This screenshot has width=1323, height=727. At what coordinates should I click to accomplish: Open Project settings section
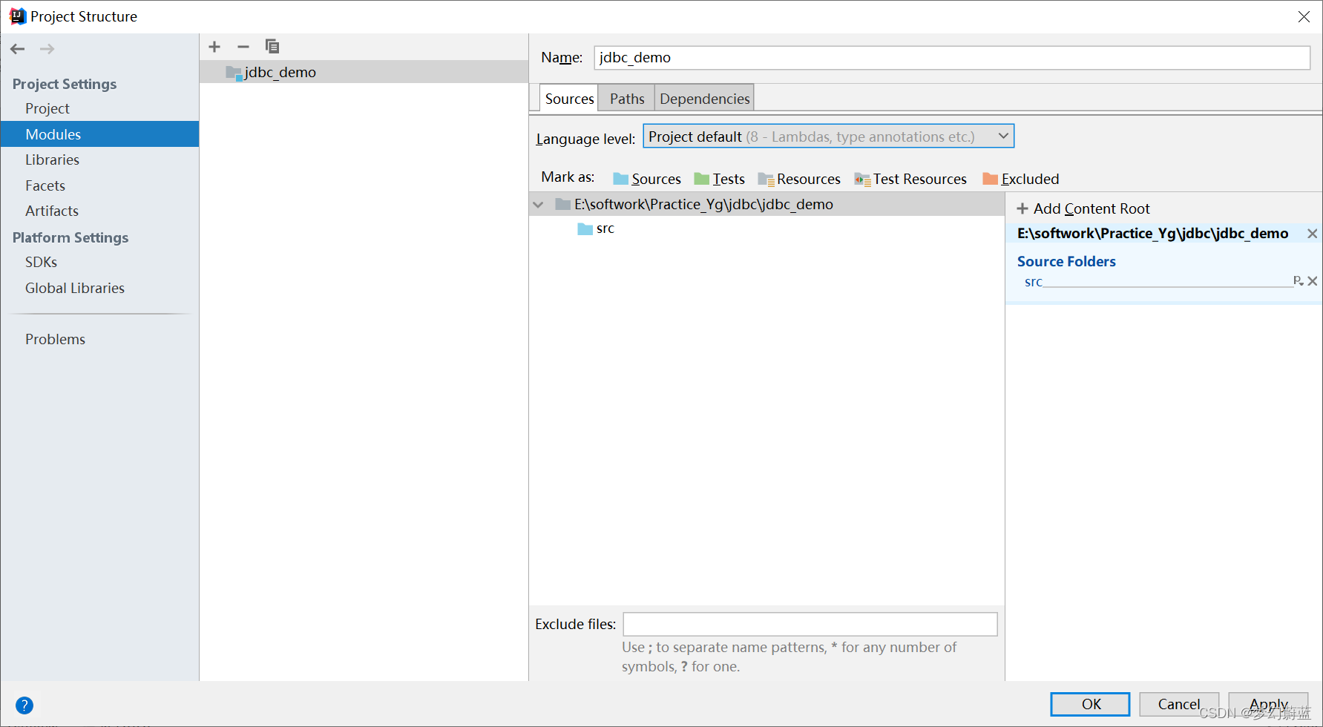pos(47,108)
